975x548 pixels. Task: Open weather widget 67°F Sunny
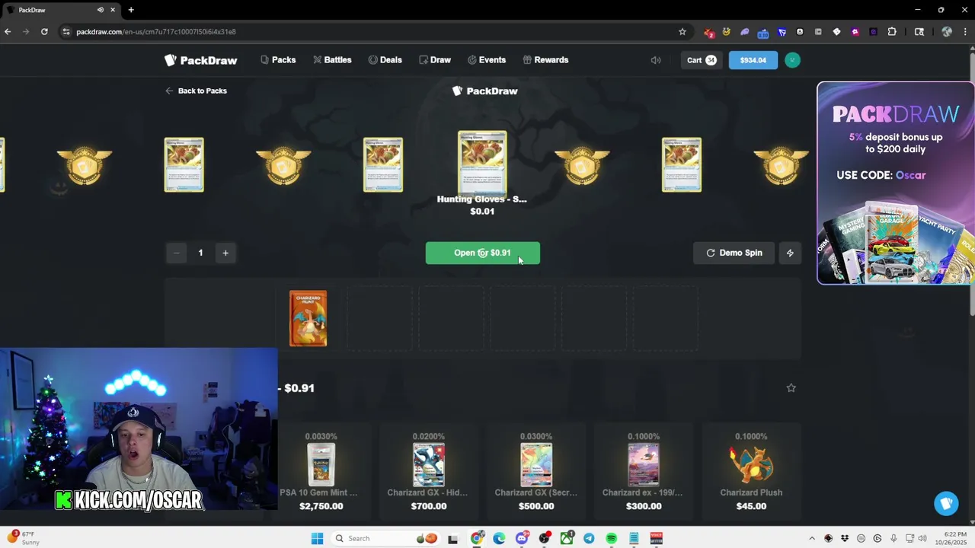(22, 538)
